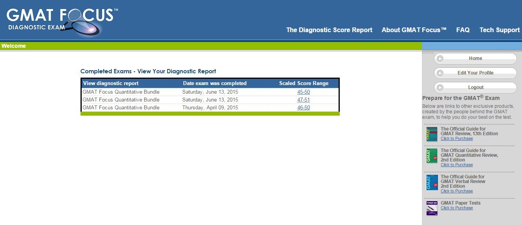Open About GMAT Focus page
Viewport: 522px width, 225px height.
(x=414, y=30)
